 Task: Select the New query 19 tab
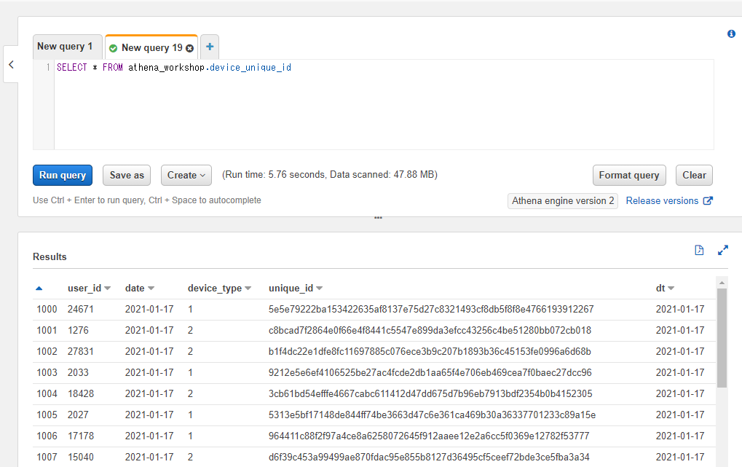(x=151, y=47)
